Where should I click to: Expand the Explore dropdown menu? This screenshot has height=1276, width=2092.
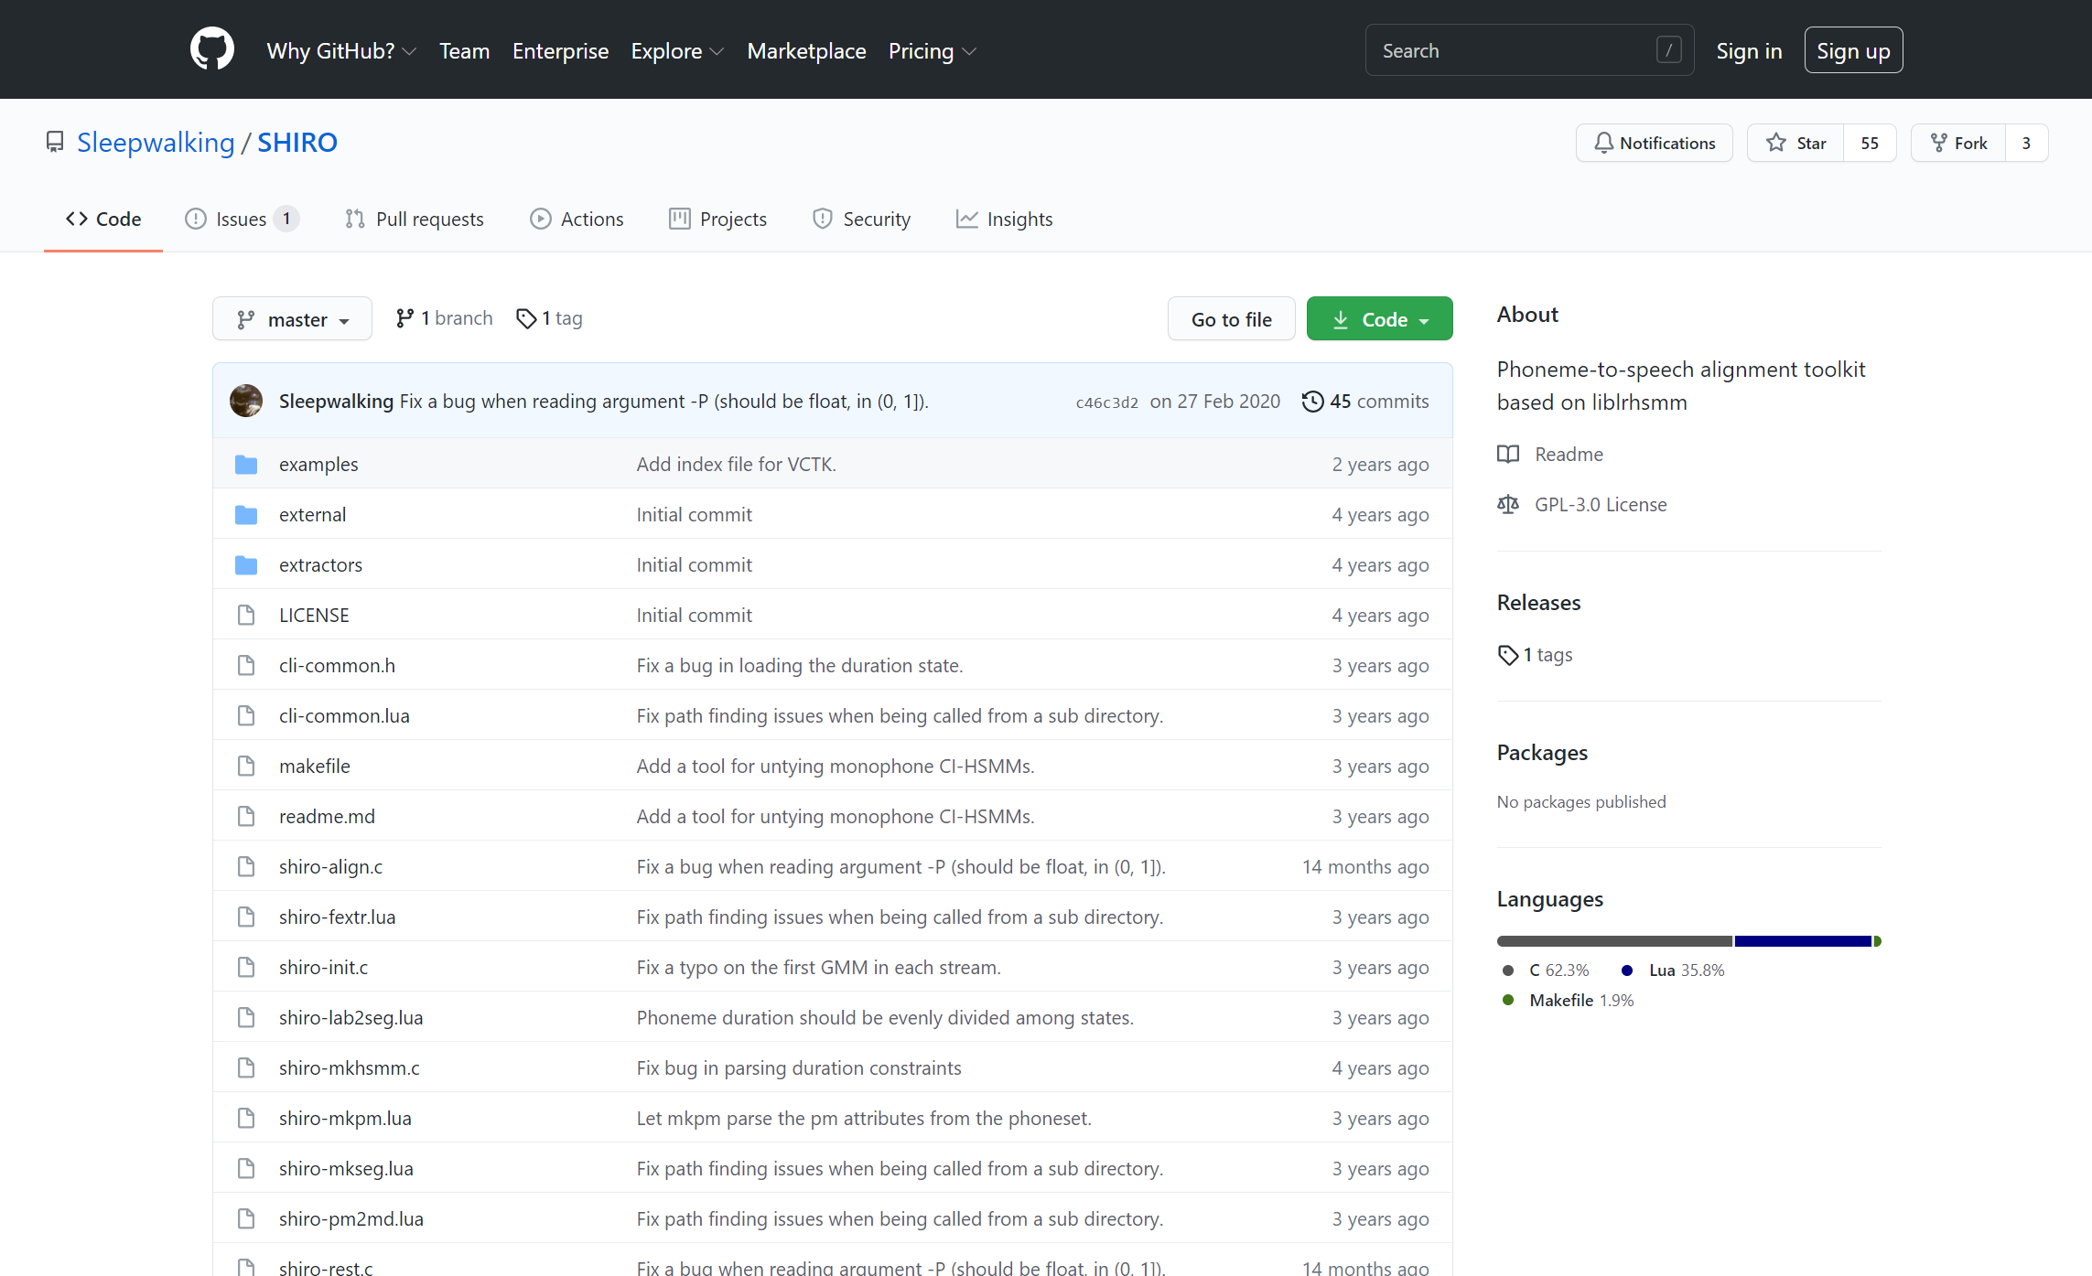tap(677, 51)
